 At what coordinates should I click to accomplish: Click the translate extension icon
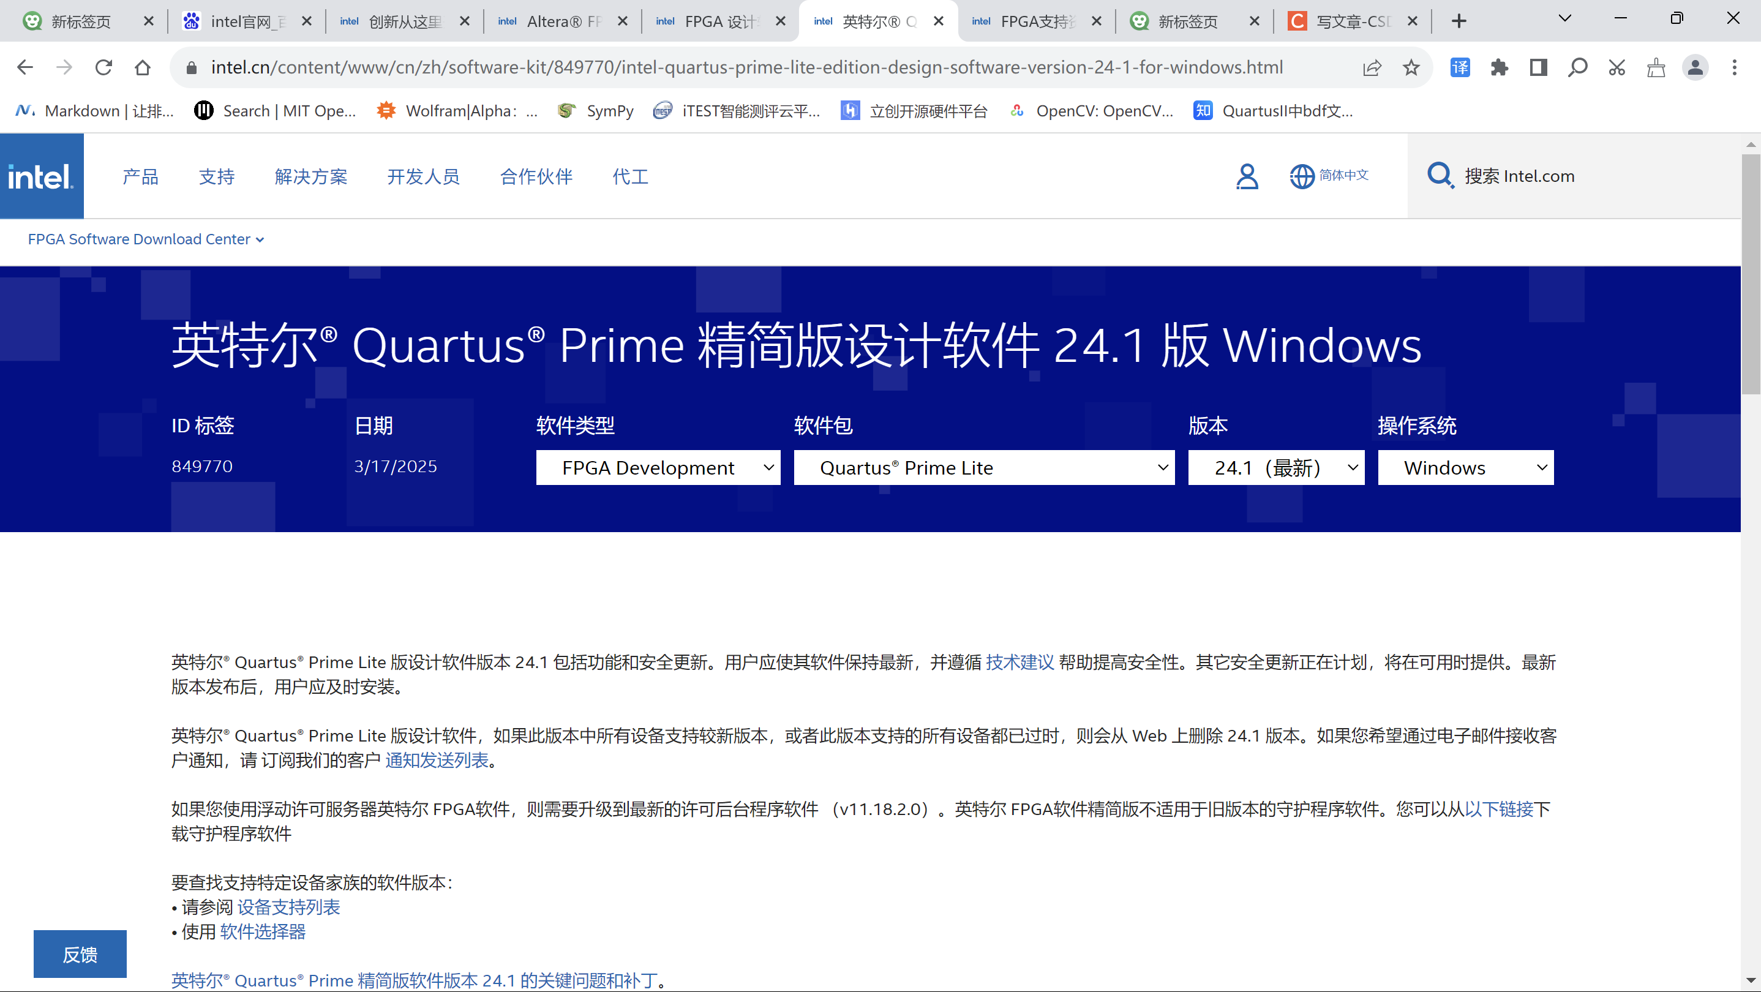1460,67
